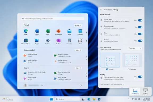Open options dots for first pinned row
Image resolution: width=153 pixels, height=102 pixels.
(x=86, y=32)
